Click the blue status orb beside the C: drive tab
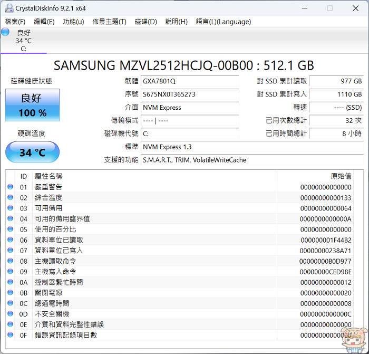369x354 pixels. (x=5, y=32)
